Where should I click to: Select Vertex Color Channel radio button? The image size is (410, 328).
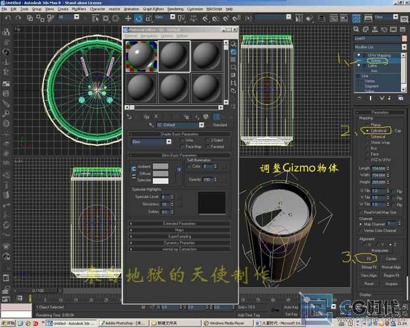361,231
